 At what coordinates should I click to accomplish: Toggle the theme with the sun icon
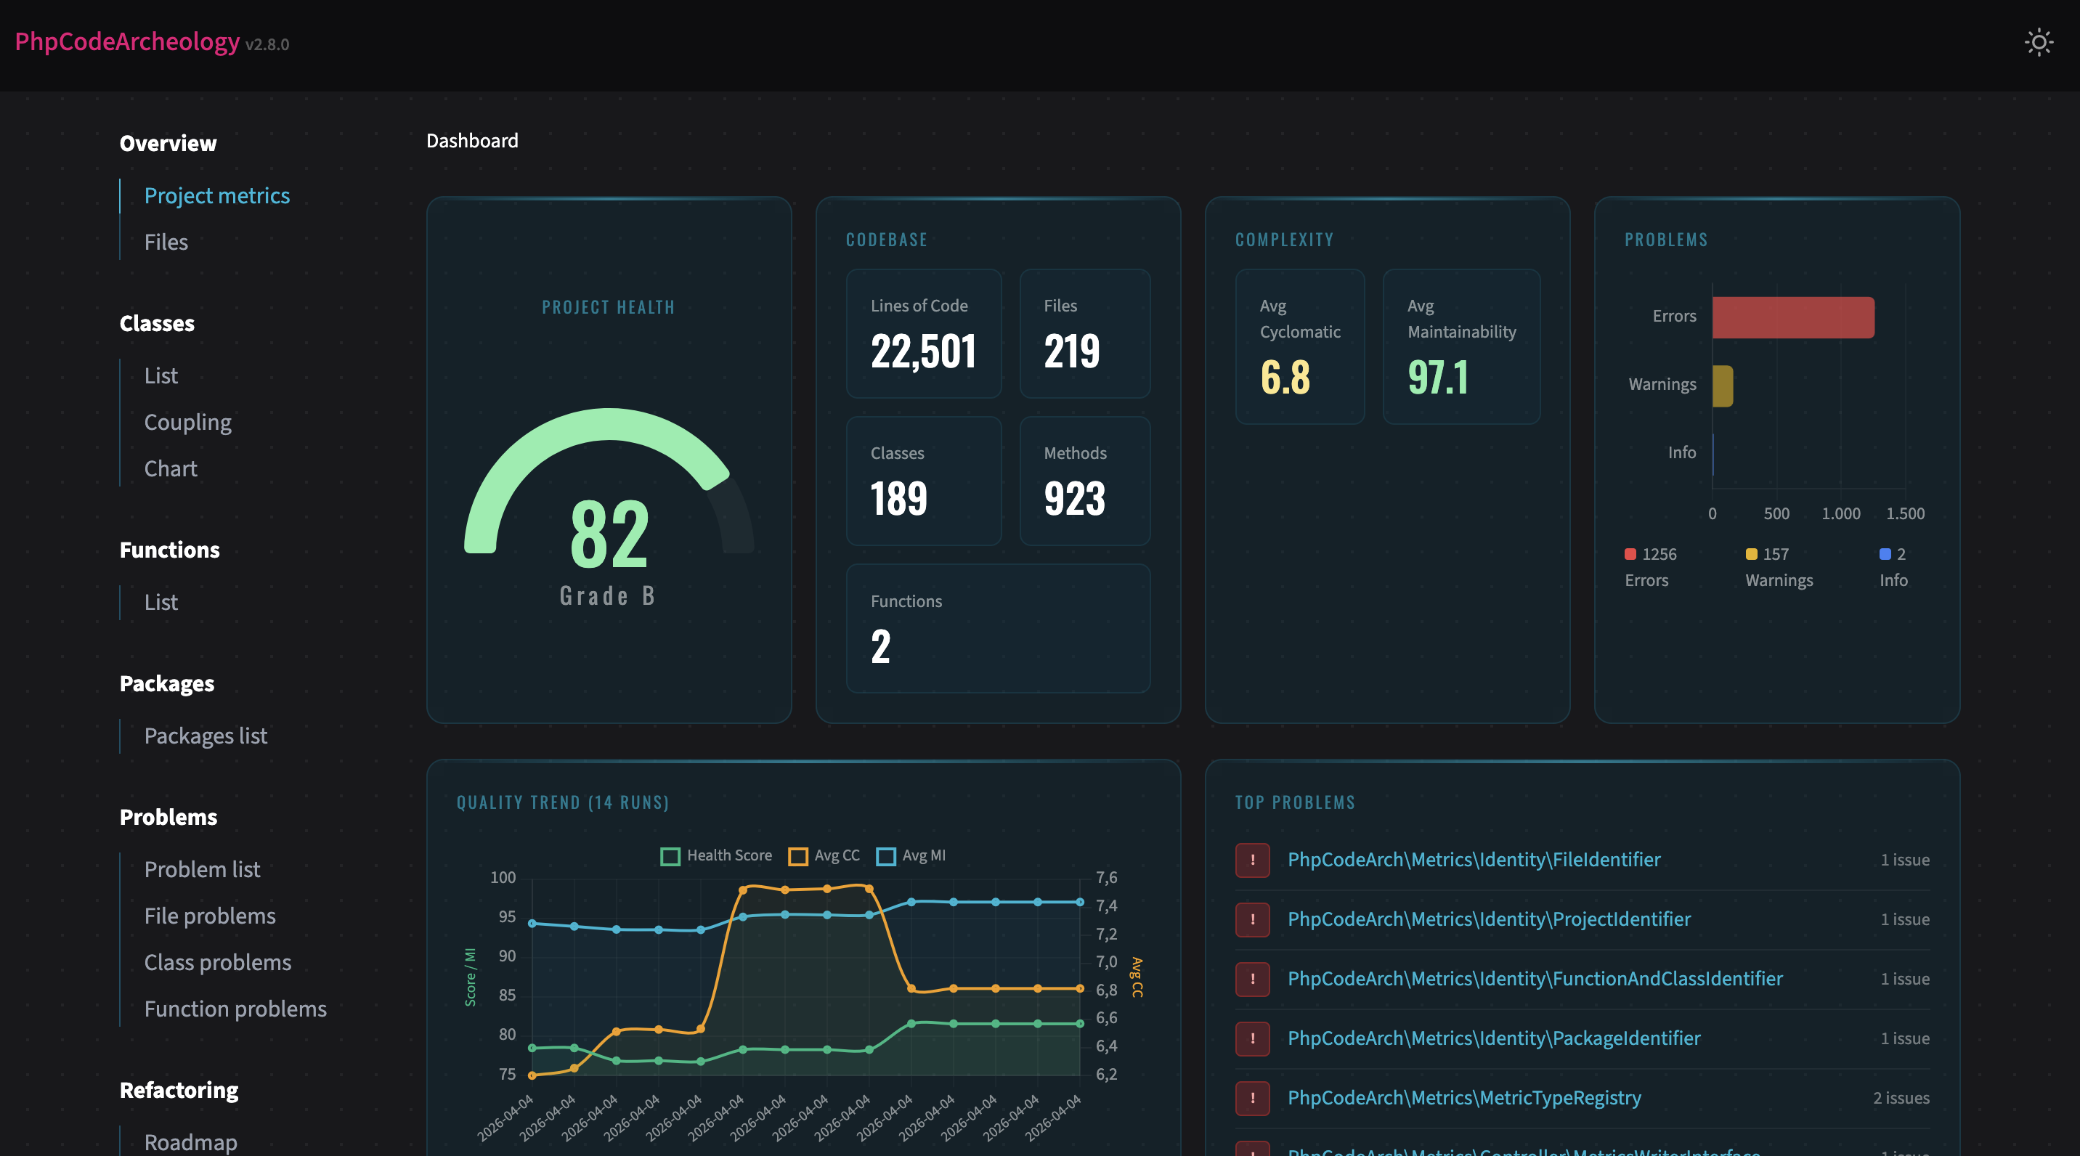pos(2038,42)
